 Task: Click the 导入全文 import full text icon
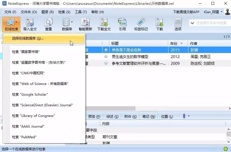30,22
